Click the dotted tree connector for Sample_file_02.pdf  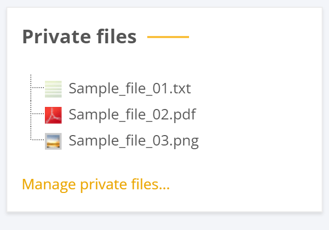pyautogui.click(x=38, y=114)
